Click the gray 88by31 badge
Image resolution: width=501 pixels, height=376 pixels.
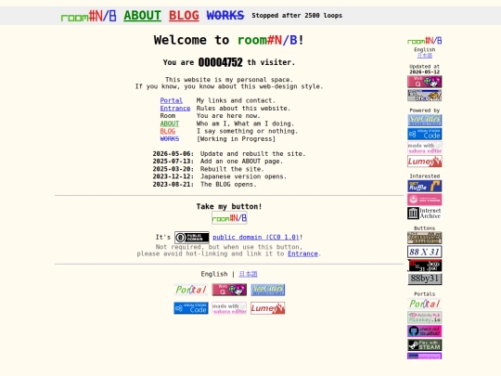click(425, 279)
